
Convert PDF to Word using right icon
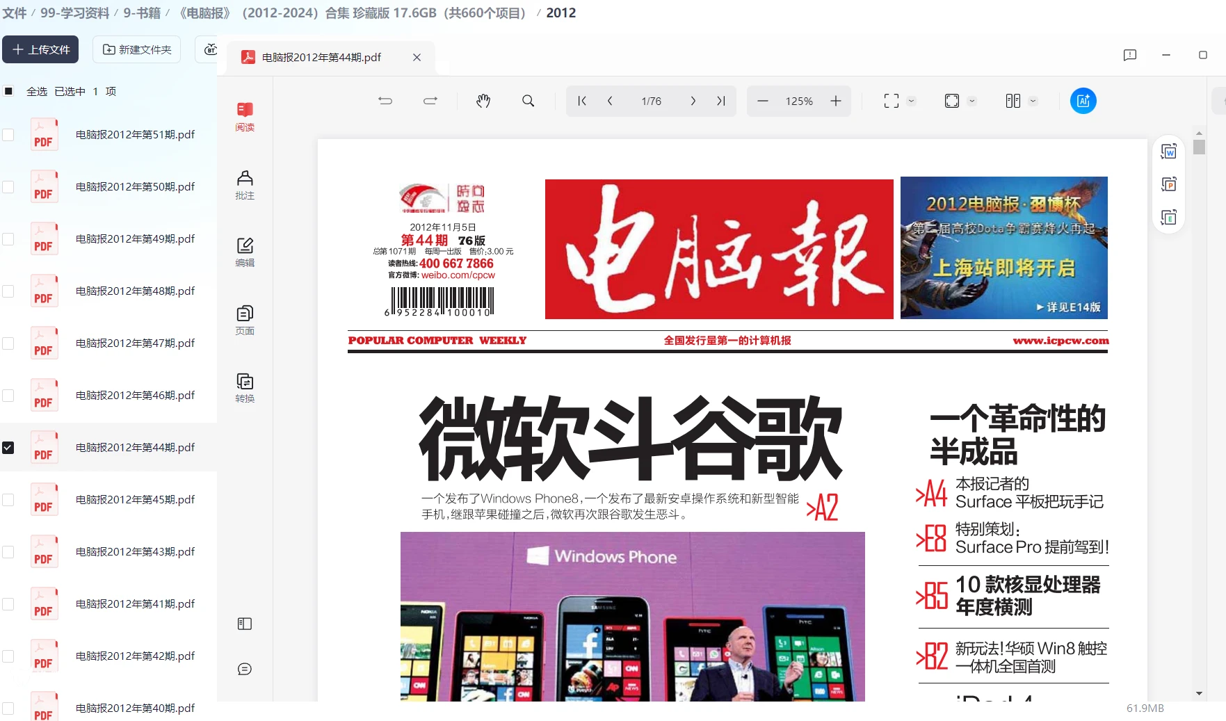[1169, 151]
